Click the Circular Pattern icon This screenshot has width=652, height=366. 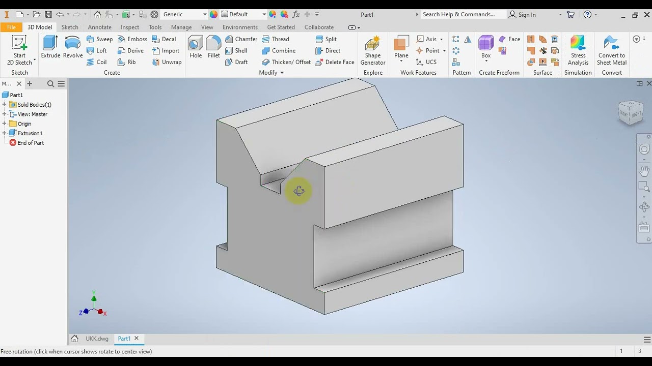tap(456, 50)
